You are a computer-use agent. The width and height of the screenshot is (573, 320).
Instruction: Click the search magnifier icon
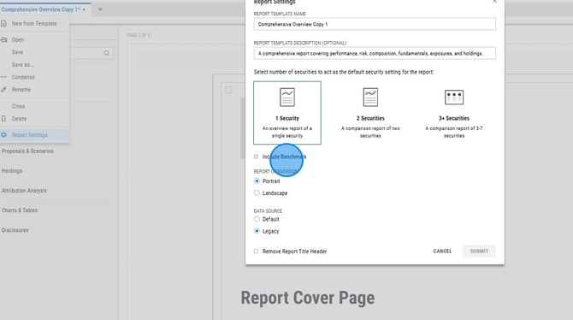tap(106, 53)
